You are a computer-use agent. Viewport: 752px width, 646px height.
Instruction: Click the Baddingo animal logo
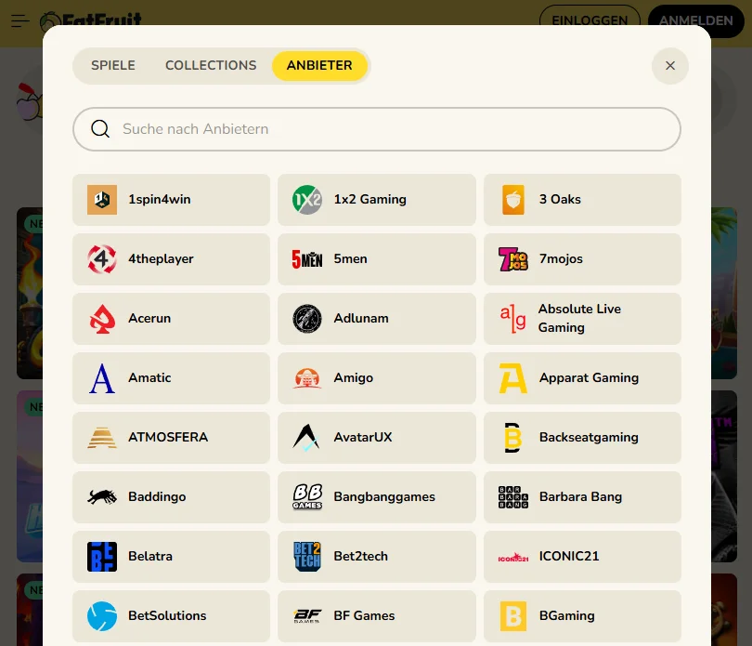[102, 496]
